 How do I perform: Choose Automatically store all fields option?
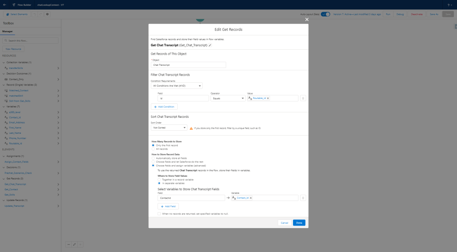(153, 158)
